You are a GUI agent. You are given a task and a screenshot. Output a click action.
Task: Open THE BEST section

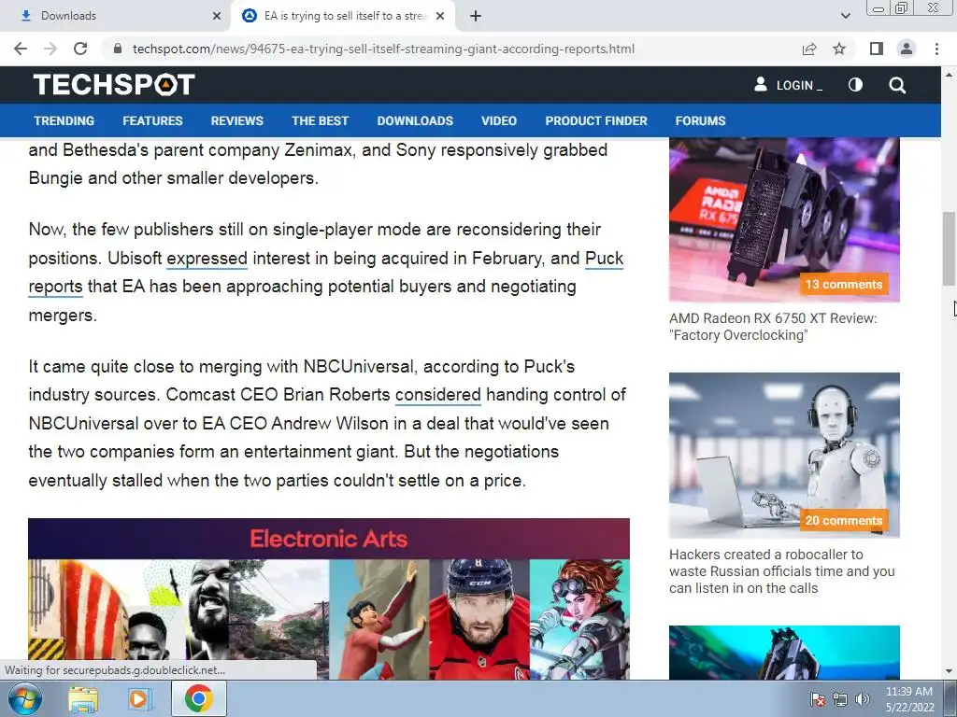pyautogui.click(x=320, y=120)
